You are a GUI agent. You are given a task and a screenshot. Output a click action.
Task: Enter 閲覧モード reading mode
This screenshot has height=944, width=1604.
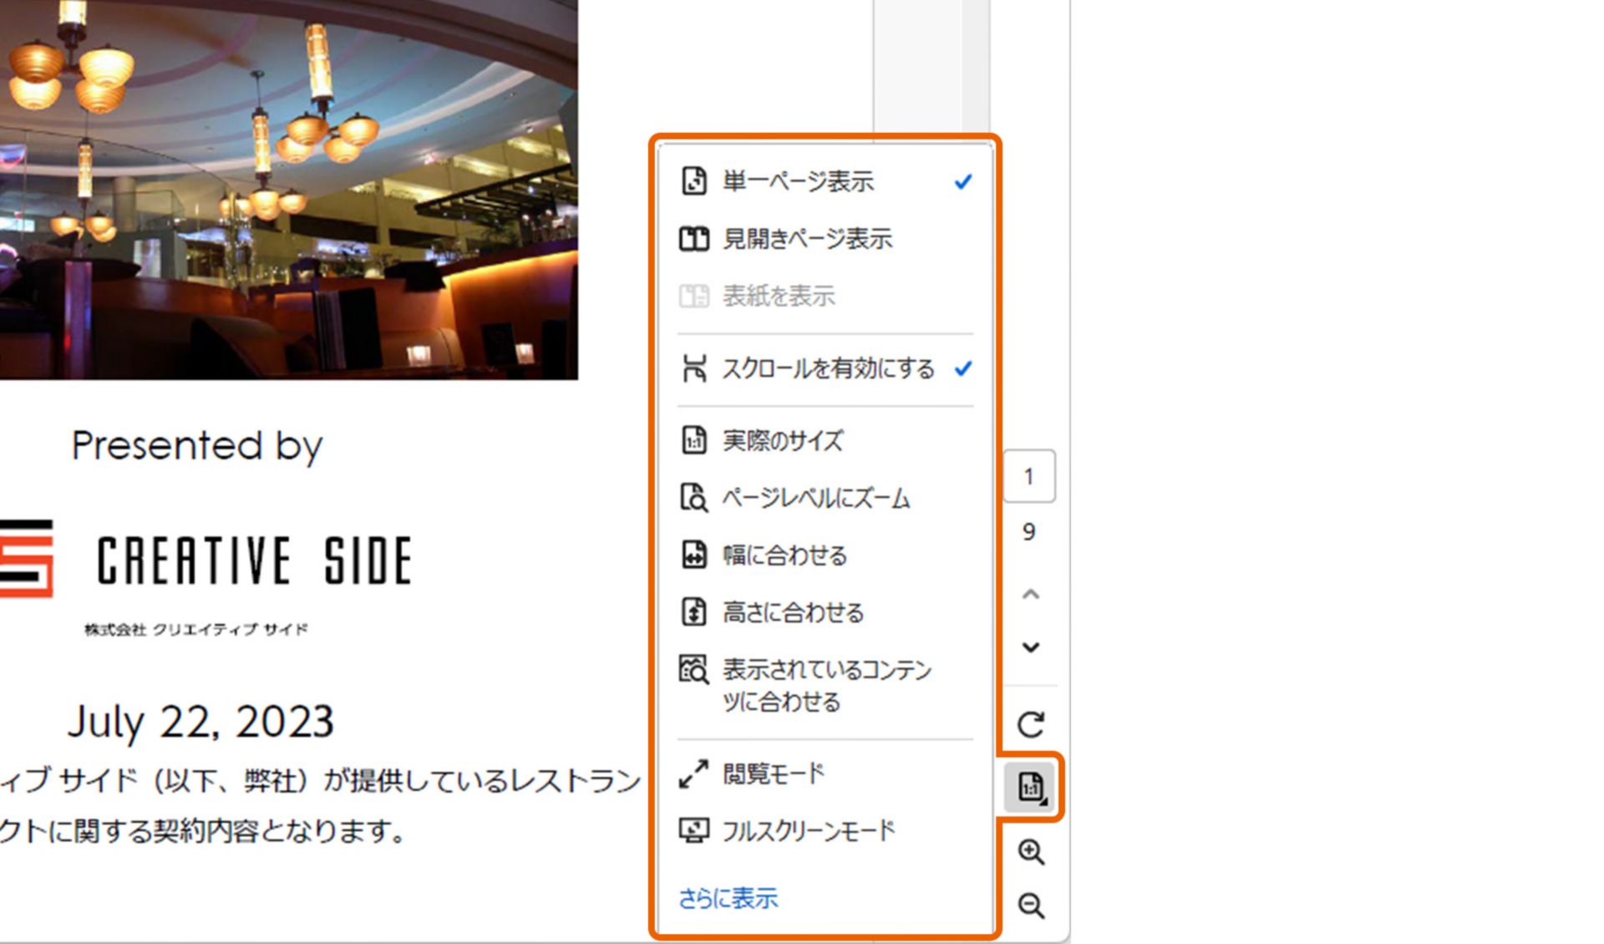pos(773,774)
